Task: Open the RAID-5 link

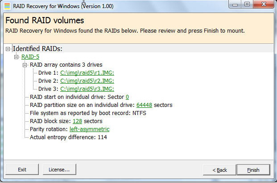Action: [30, 57]
